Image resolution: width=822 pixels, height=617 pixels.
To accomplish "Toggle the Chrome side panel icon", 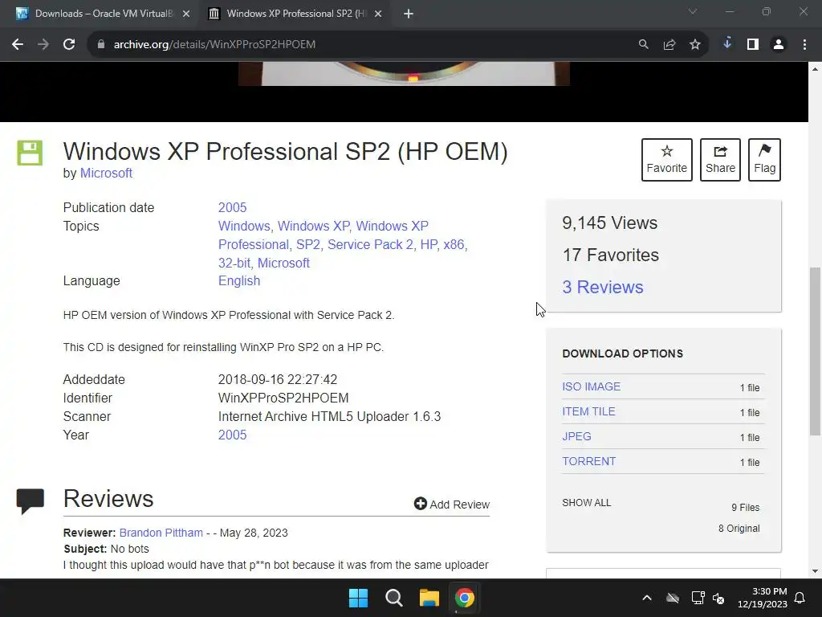I will [753, 45].
